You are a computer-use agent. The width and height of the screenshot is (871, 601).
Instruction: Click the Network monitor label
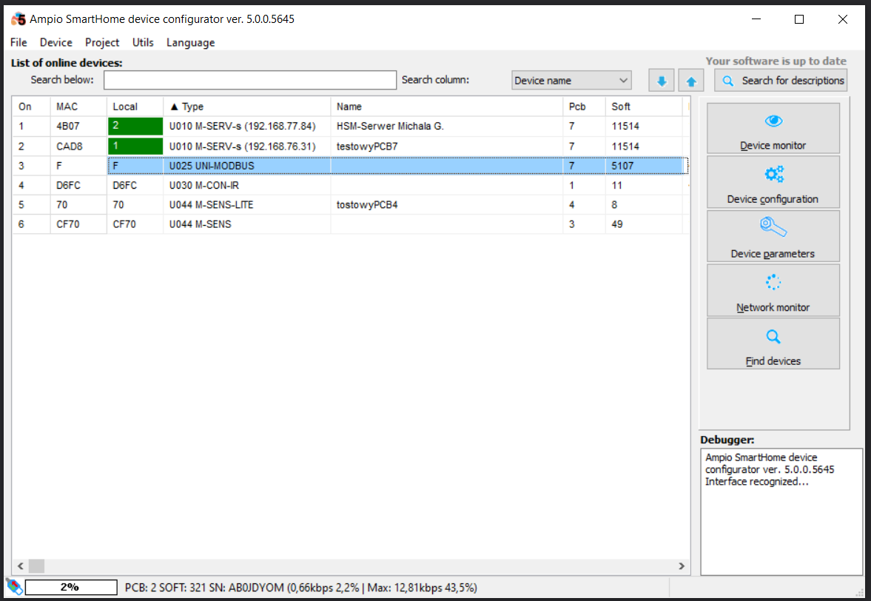point(773,307)
